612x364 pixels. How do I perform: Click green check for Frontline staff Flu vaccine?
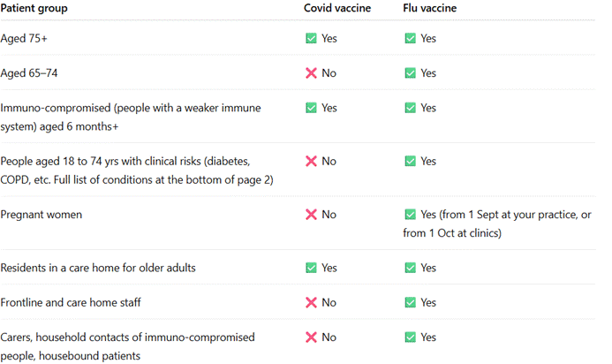tap(410, 302)
